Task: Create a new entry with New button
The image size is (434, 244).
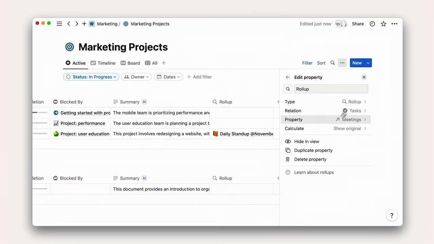Action: [x=357, y=63]
